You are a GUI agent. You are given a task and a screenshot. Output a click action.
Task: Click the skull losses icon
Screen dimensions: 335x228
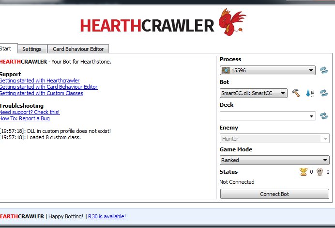point(320,172)
